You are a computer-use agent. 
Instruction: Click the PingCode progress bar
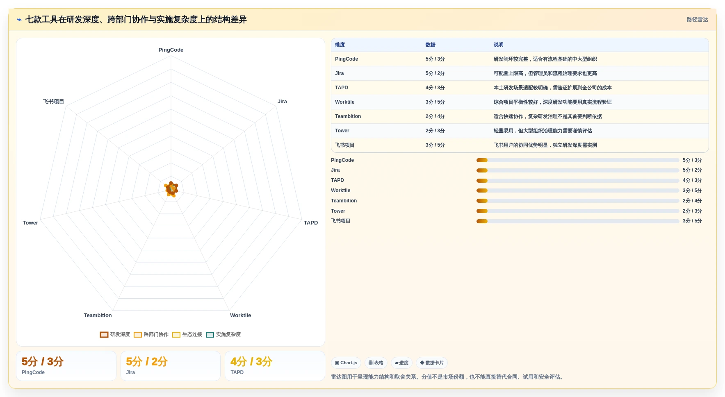point(578,160)
